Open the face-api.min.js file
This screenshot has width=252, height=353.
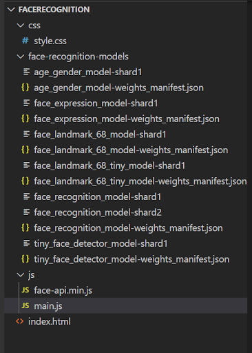click(63, 291)
